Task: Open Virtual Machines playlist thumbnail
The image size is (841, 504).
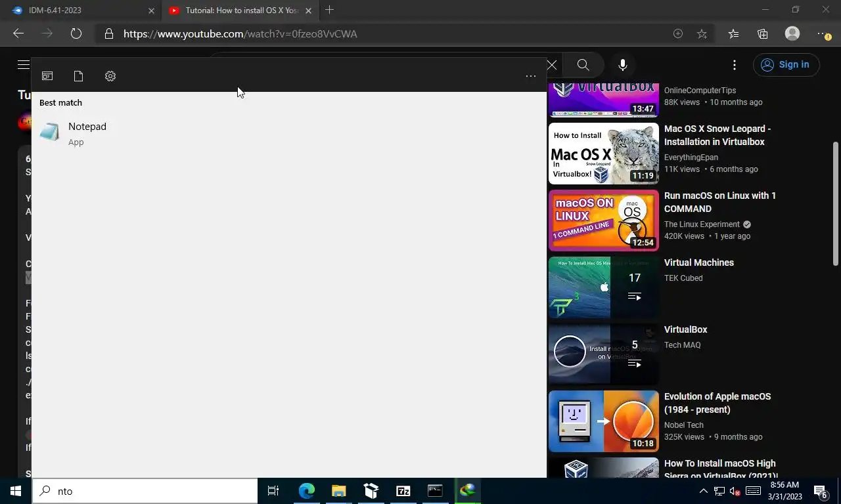Action: [x=603, y=287]
